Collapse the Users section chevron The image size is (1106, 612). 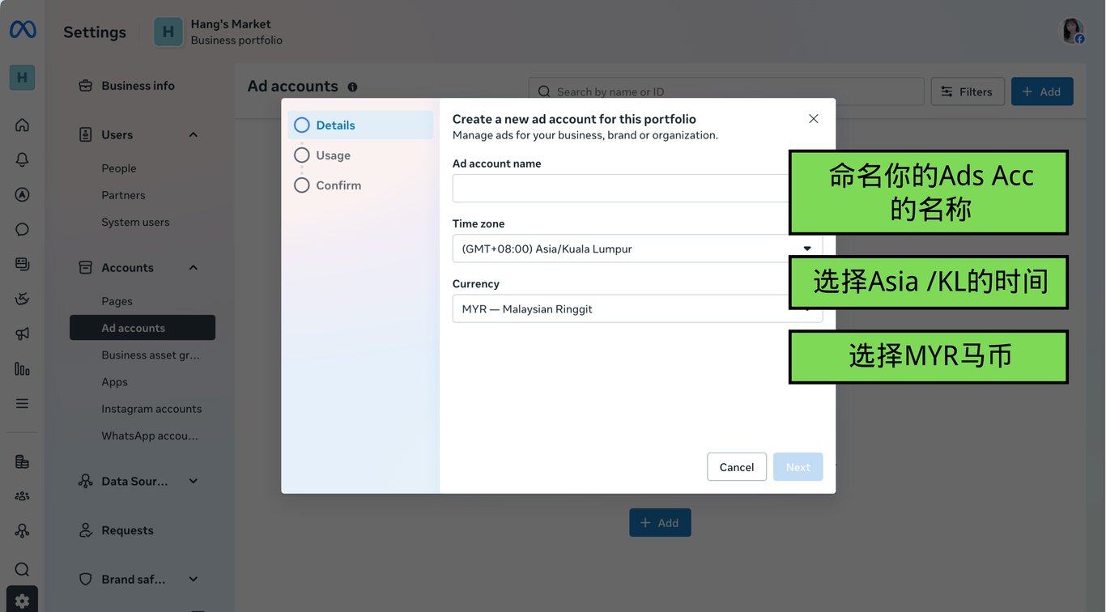[194, 134]
